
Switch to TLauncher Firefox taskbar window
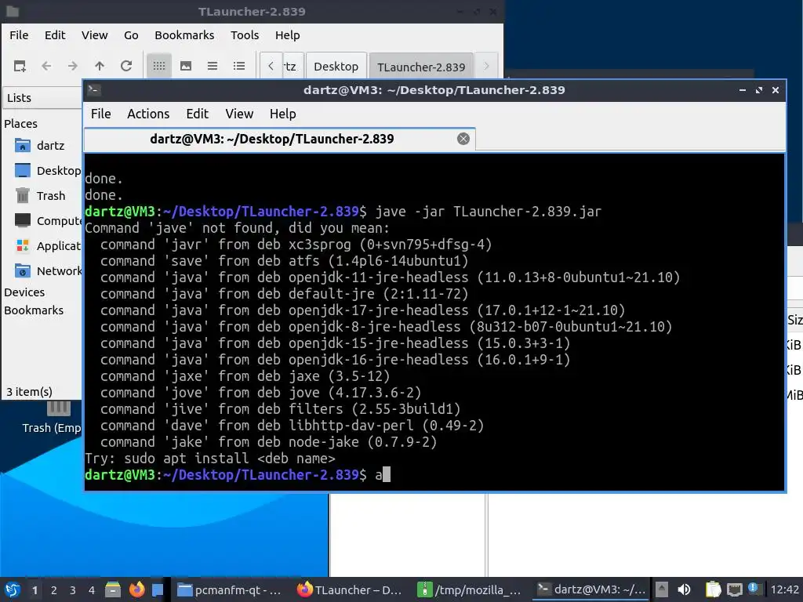[x=350, y=590]
